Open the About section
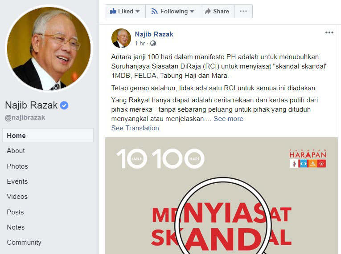Image resolution: width=341 pixels, height=254 pixels. coord(16,151)
